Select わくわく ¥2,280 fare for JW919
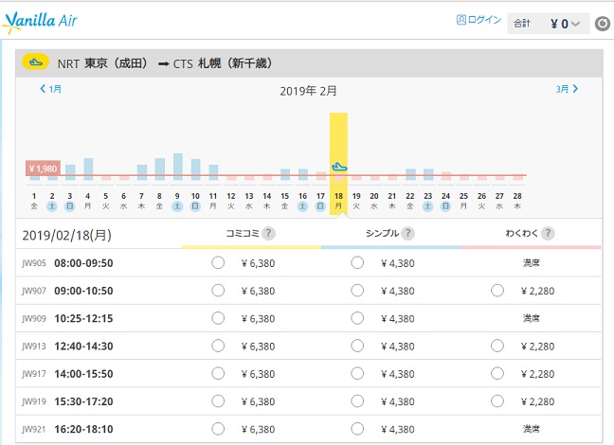 pyautogui.click(x=497, y=401)
